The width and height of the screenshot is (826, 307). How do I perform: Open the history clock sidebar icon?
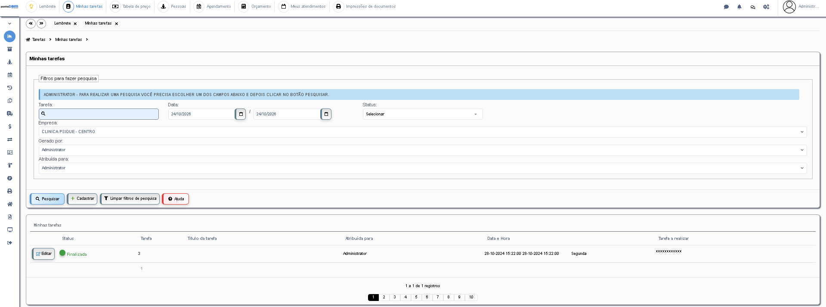tap(9, 88)
